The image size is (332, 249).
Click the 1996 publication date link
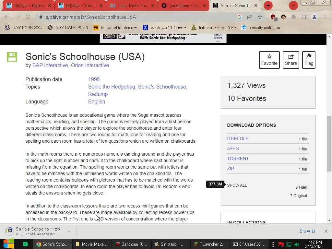pyautogui.click(x=94, y=79)
